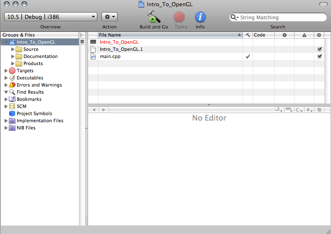Click the Code column header
The height and width of the screenshot is (234, 331).
pyautogui.click(x=263, y=35)
